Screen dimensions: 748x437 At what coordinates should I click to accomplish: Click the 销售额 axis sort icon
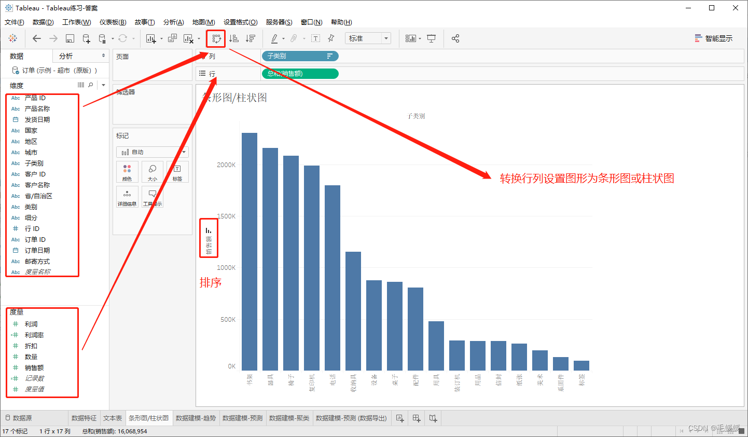point(209,230)
